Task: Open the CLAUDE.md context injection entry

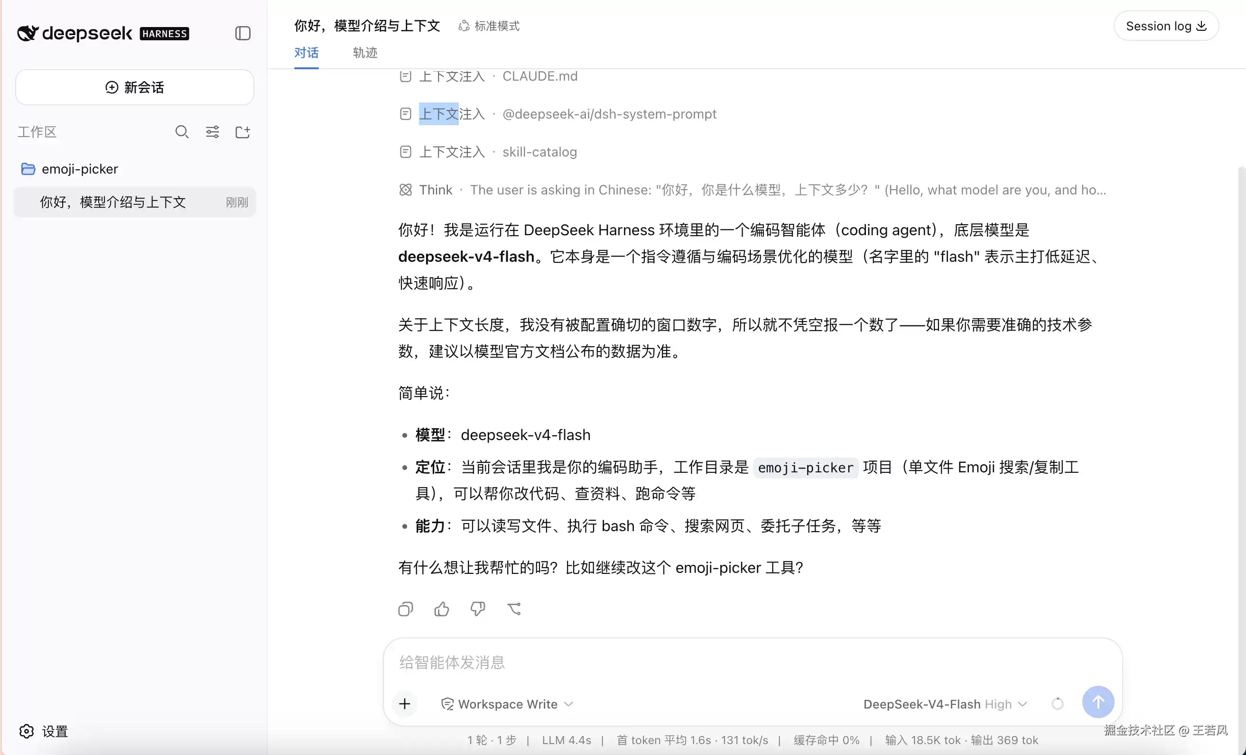Action: [489, 76]
